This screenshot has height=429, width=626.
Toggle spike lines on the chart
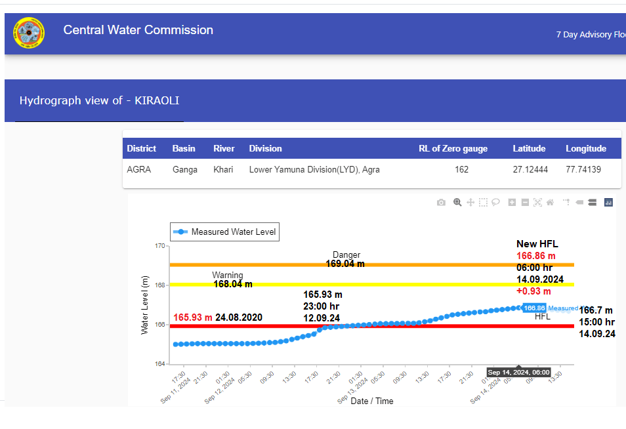coord(566,203)
